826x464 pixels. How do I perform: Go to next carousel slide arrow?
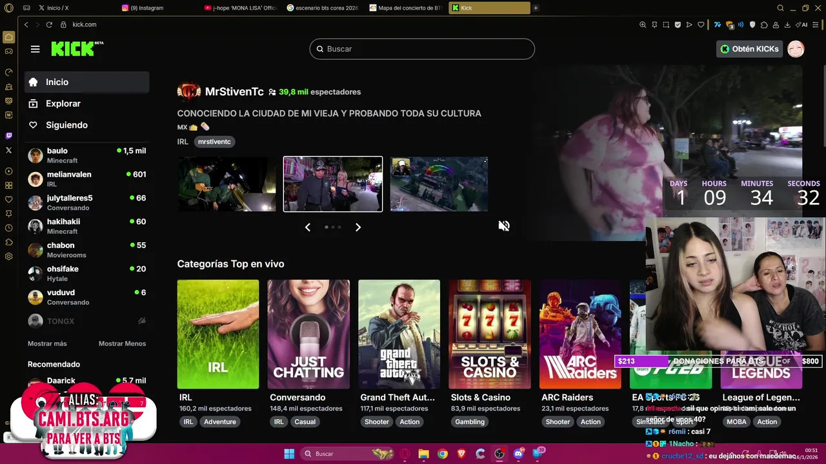(358, 227)
